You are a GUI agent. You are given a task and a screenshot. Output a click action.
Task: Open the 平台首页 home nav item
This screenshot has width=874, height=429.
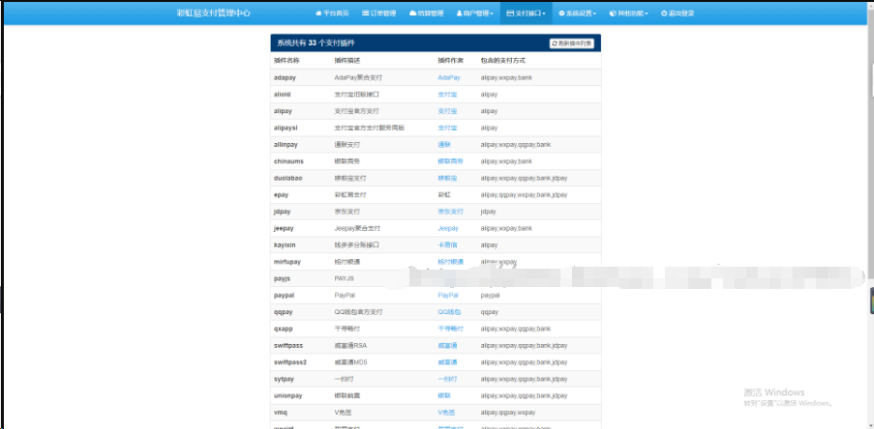tap(331, 14)
